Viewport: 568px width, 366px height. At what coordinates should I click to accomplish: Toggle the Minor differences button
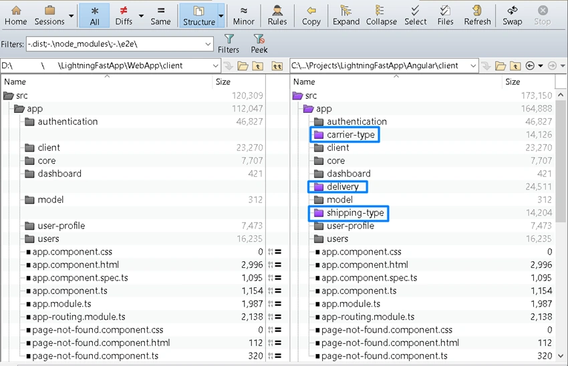[x=243, y=15]
